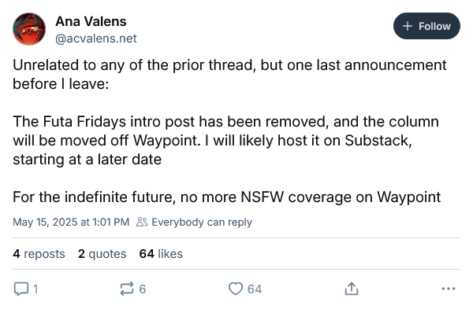Open Ana Valens' profile avatar
This screenshot has width=473, height=309.
pyautogui.click(x=29, y=29)
